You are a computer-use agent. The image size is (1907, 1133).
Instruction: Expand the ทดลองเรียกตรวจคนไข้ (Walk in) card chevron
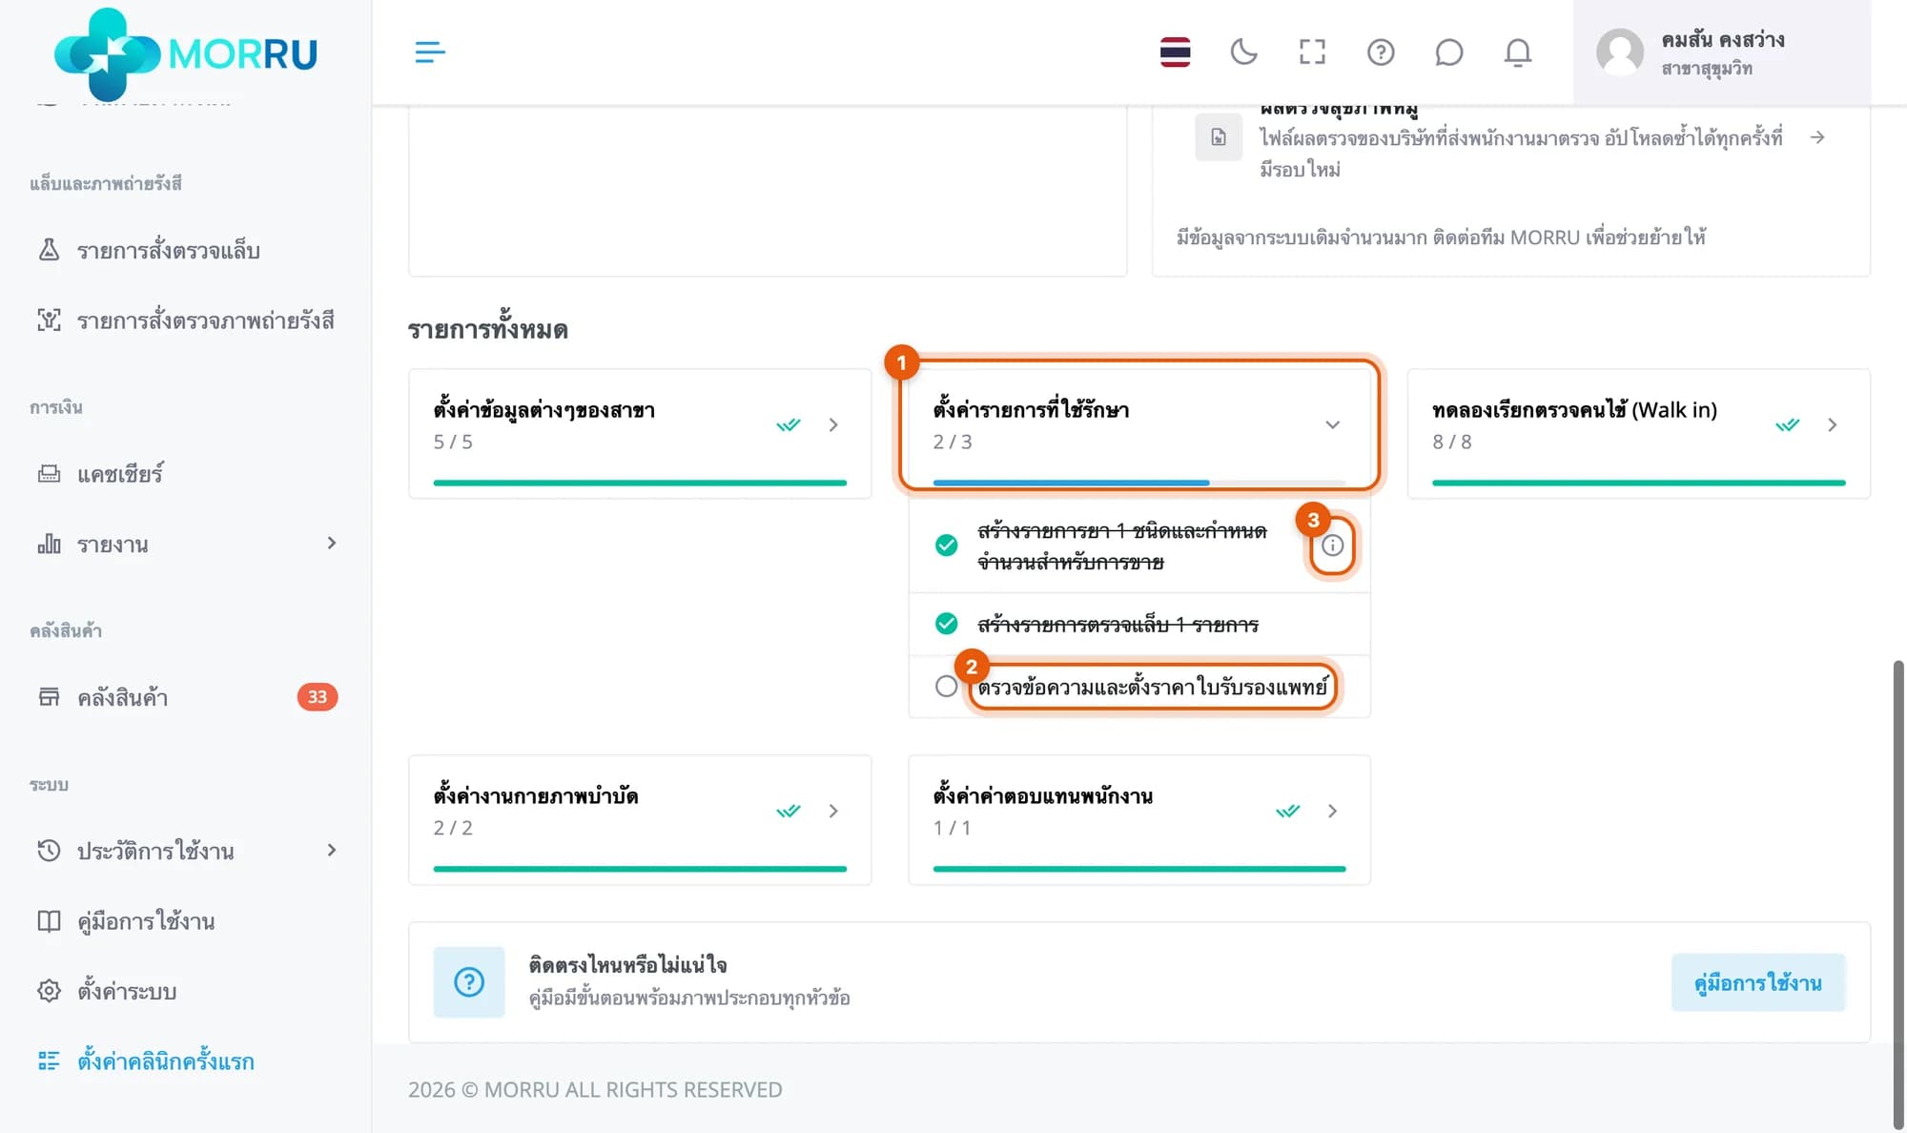tap(1832, 424)
